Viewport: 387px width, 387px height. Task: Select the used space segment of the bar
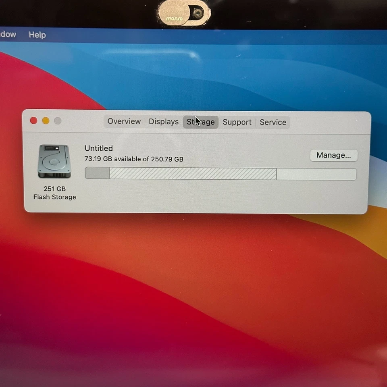(97, 173)
